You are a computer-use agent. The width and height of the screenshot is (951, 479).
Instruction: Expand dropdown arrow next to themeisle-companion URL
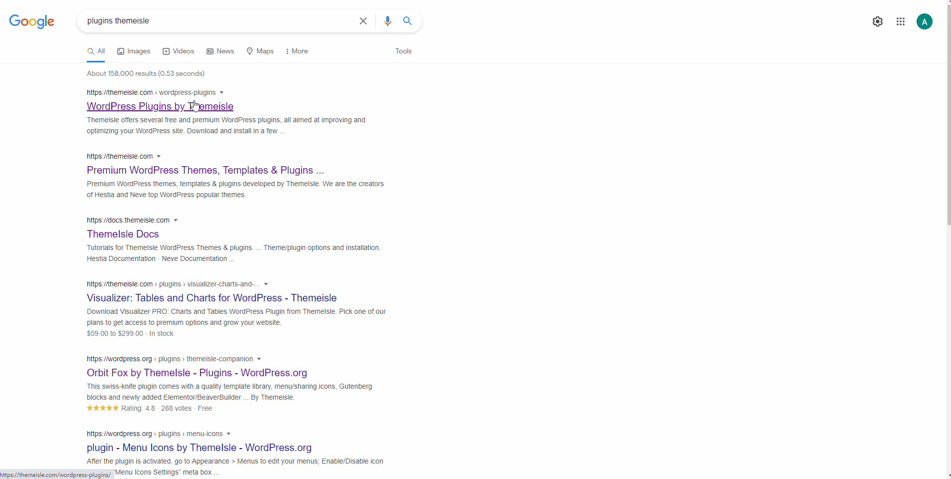[x=259, y=359]
